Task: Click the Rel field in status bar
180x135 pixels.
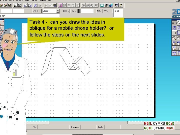Action: [x=53, y=127]
